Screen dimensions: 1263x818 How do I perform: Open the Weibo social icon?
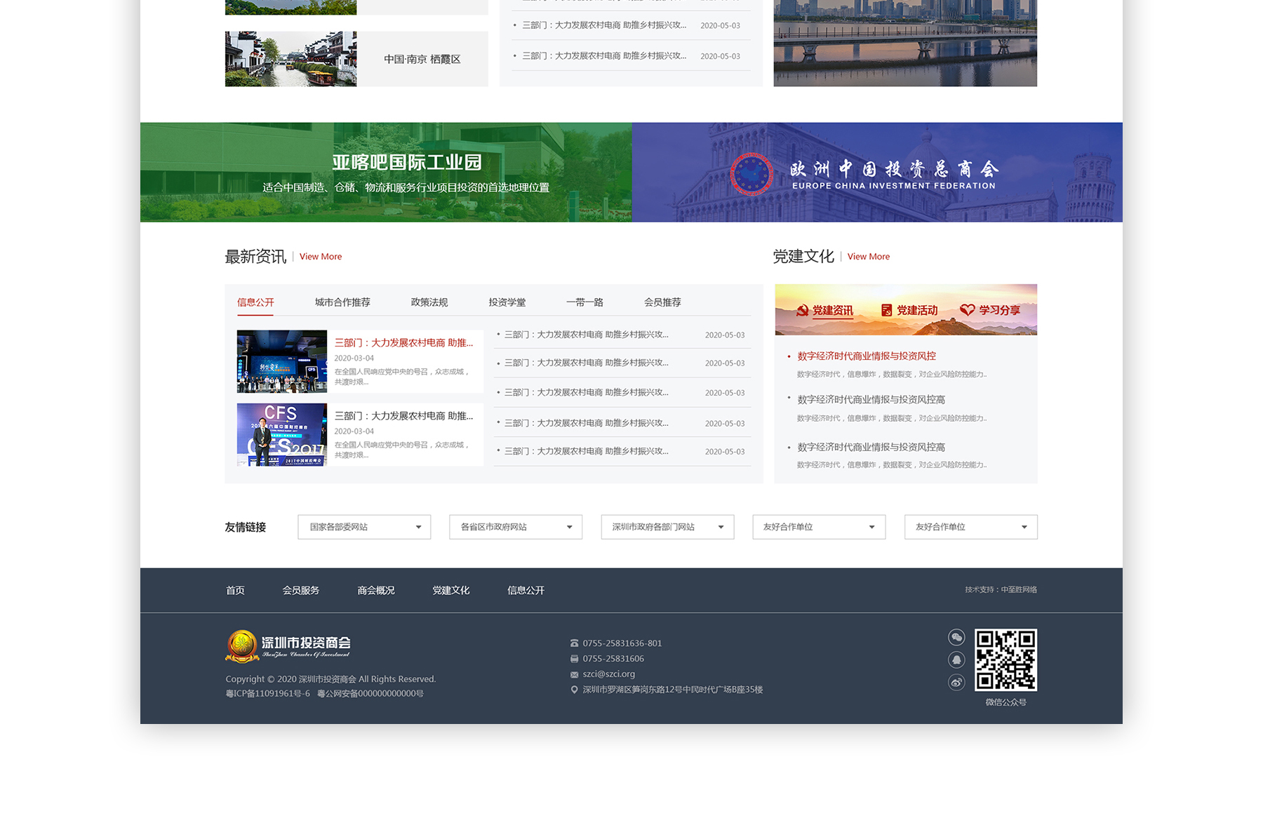956,682
